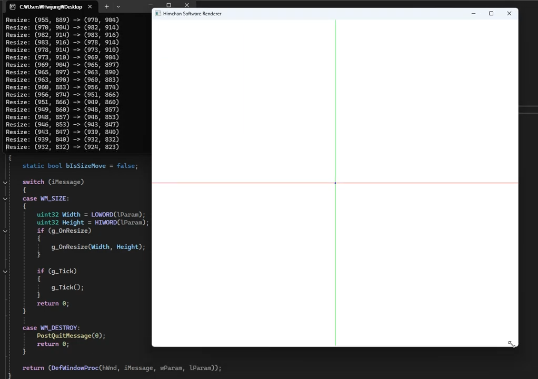This screenshot has width=538, height=379.
Task: Minimize the terminal window
Action: coord(151,5)
